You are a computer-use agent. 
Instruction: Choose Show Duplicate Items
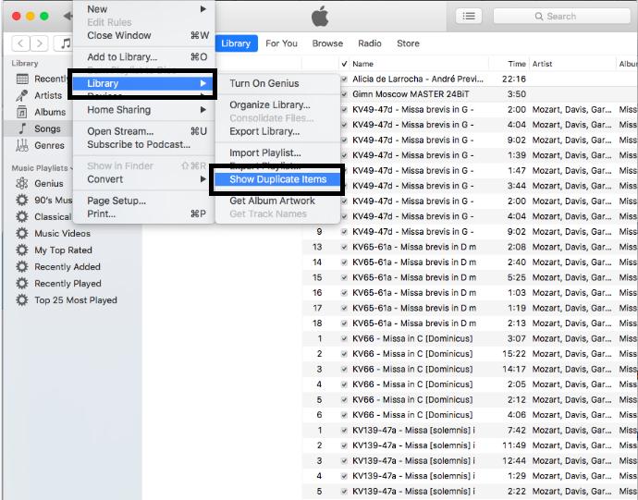(x=277, y=179)
